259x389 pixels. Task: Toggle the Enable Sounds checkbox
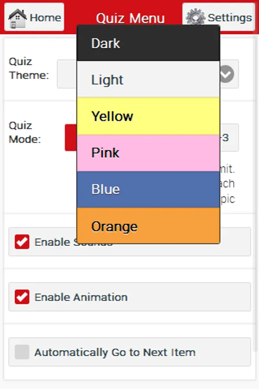click(x=22, y=242)
